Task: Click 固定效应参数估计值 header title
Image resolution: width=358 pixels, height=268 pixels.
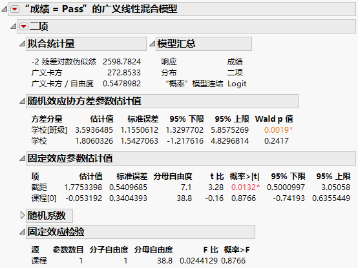Action: coord(70,158)
